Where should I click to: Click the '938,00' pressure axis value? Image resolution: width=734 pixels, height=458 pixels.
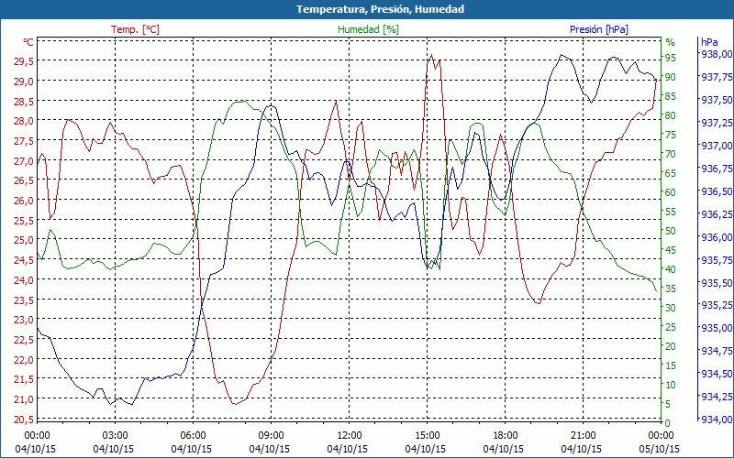pyautogui.click(x=716, y=54)
